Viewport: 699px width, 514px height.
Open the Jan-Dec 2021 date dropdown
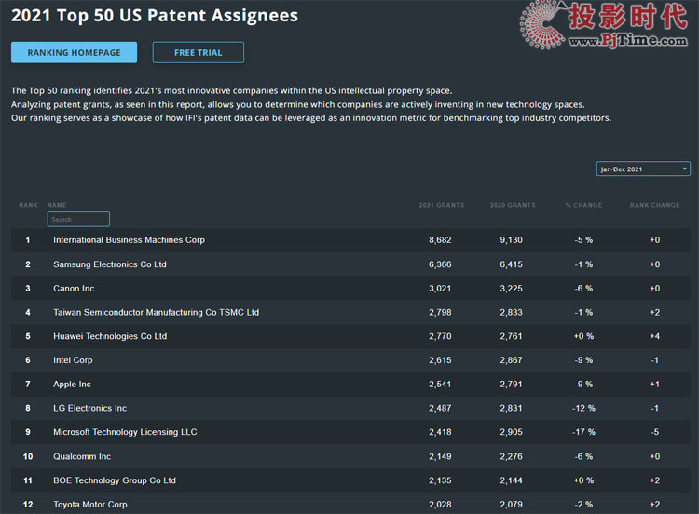coord(643,169)
